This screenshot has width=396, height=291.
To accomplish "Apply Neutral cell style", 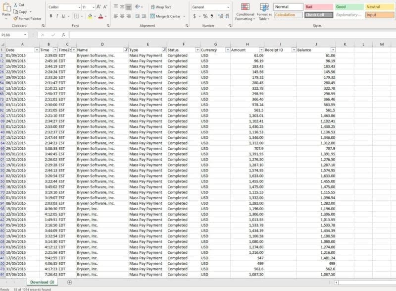I will [x=380, y=7].
